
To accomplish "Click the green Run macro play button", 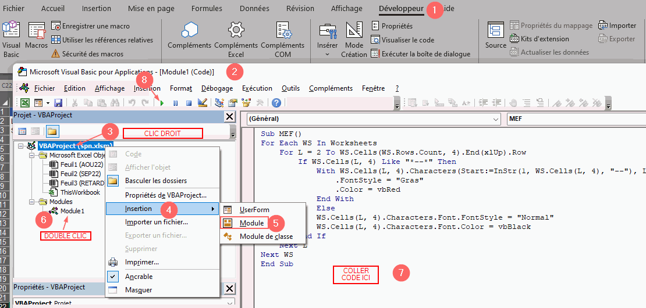I will pos(162,103).
